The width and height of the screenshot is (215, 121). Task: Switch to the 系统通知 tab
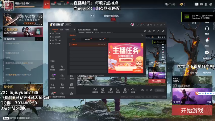coord(88,39)
